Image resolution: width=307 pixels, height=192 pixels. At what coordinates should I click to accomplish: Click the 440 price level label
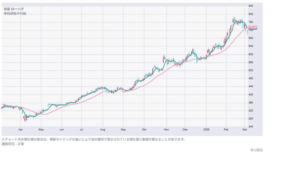click(x=251, y=87)
